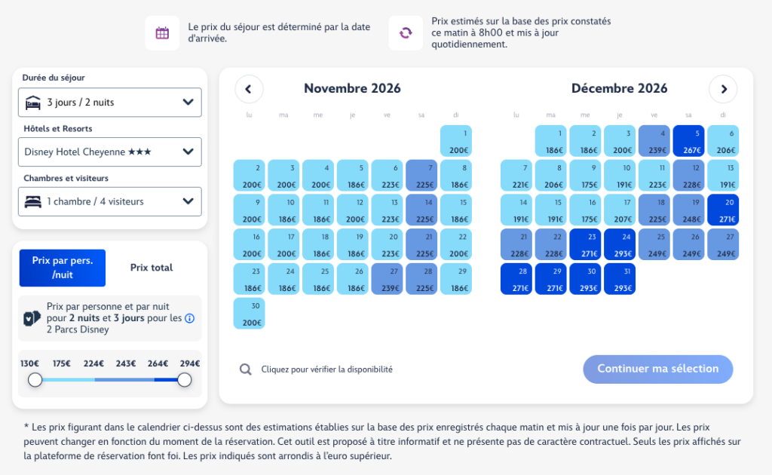The height and width of the screenshot is (475, 772).
Task: Click the magnifier availability icon
Action: [x=245, y=369]
